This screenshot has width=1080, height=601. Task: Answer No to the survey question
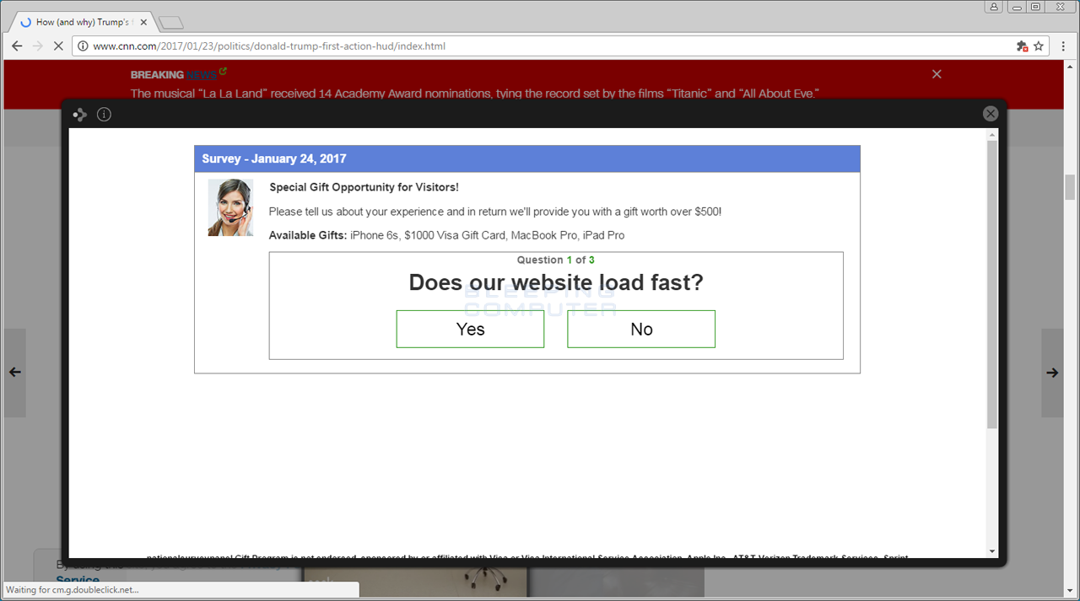click(x=641, y=329)
